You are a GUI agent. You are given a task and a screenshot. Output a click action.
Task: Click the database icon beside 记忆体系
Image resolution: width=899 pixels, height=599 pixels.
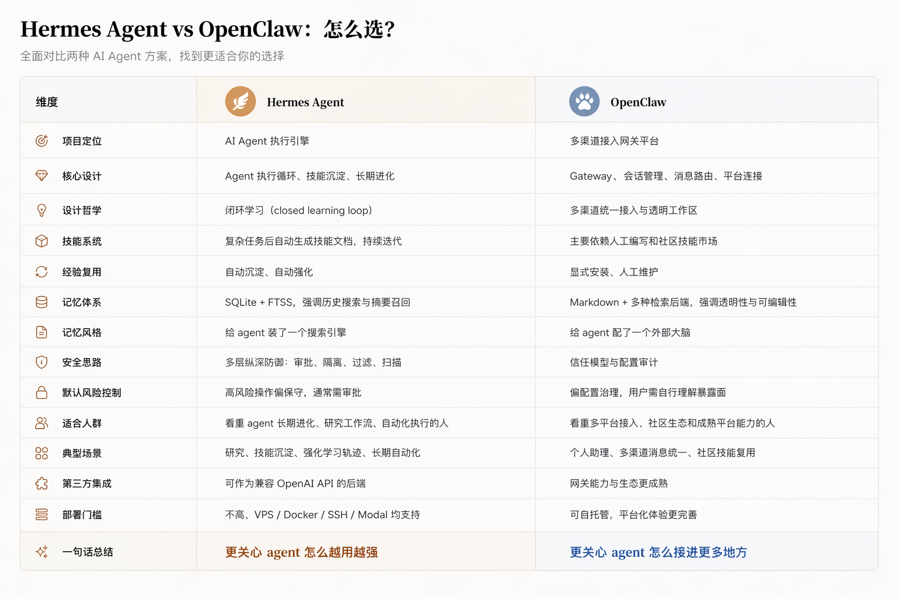[x=42, y=302]
